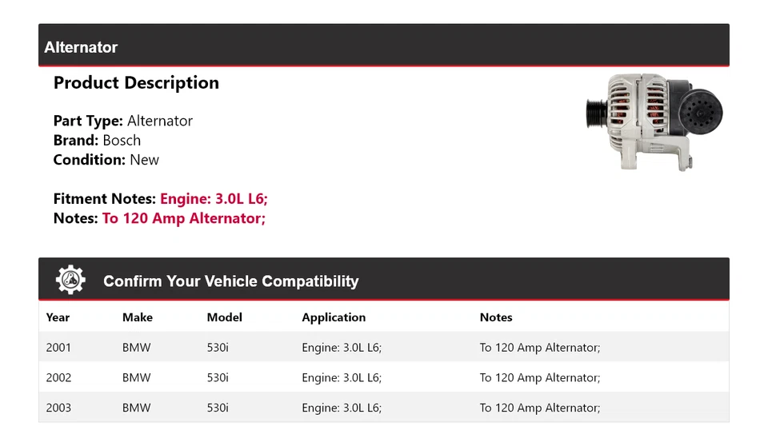This screenshot has width=768, height=446.
Task: Click the Condition: New line
Action: tap(106, 160)
